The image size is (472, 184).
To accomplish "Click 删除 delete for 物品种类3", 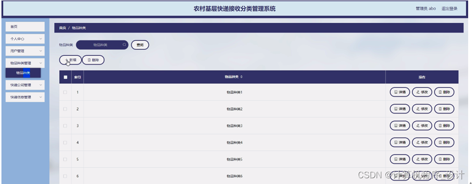I will pos(444,126).
